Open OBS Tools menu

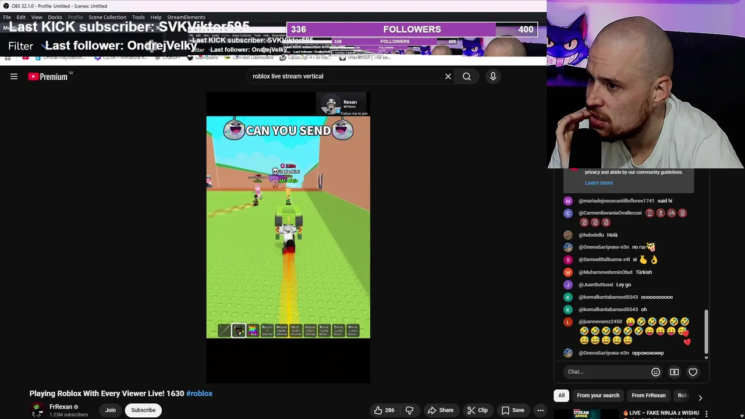pos(139,17)
